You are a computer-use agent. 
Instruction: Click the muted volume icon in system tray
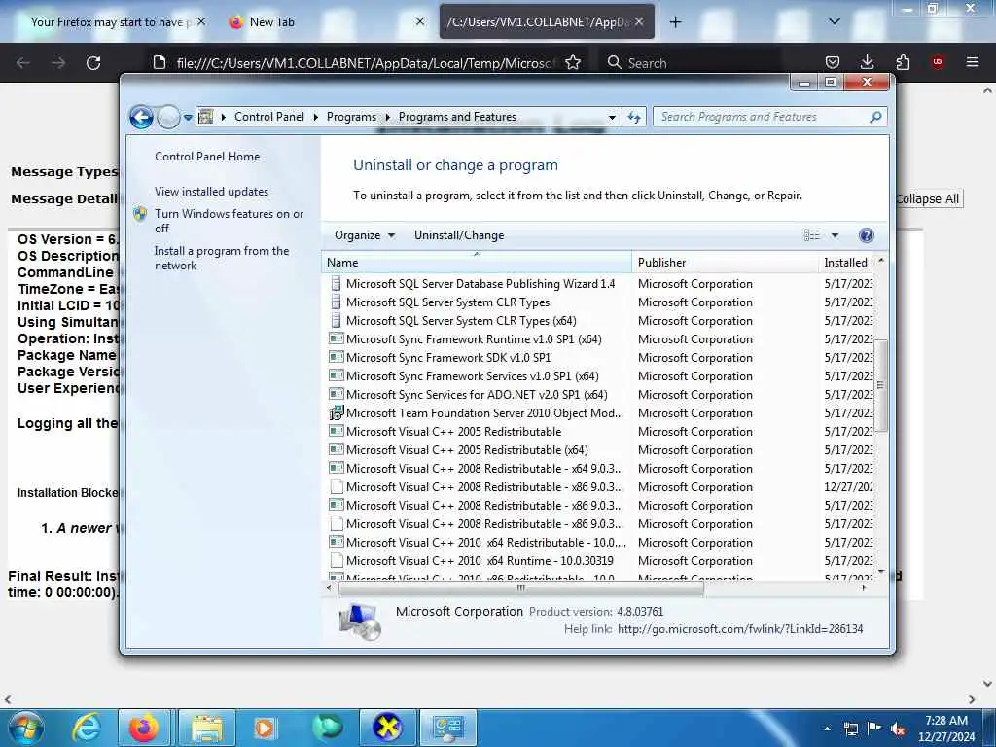(898, 729)
